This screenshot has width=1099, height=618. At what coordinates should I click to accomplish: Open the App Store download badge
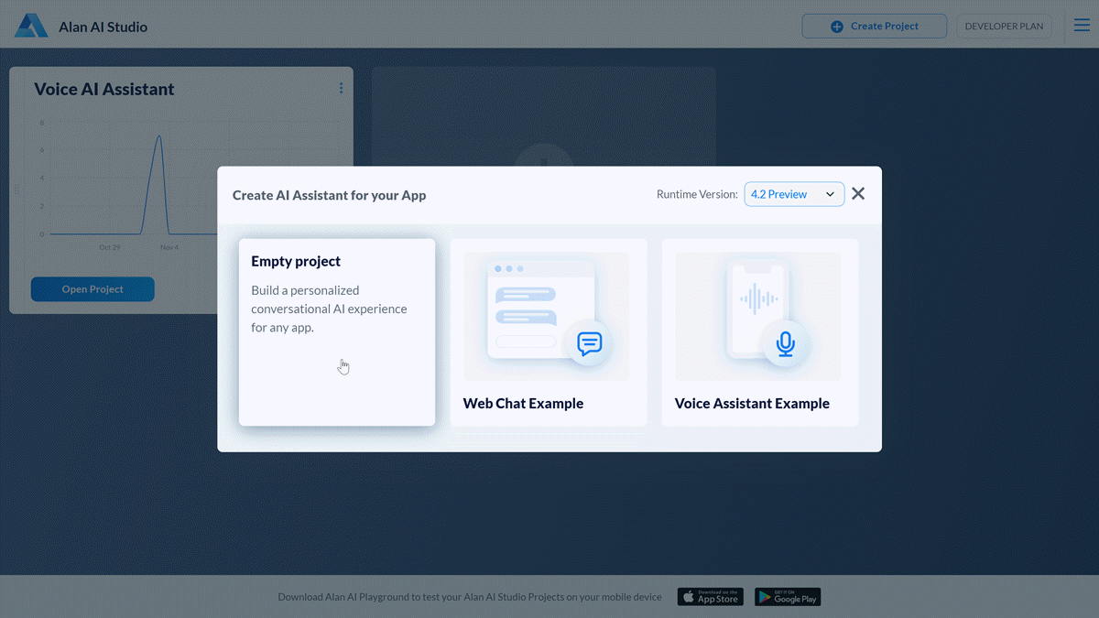710,597
